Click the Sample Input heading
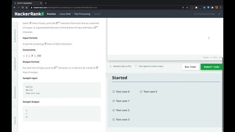This screenshot has height=132, width=235. (30, 78)
